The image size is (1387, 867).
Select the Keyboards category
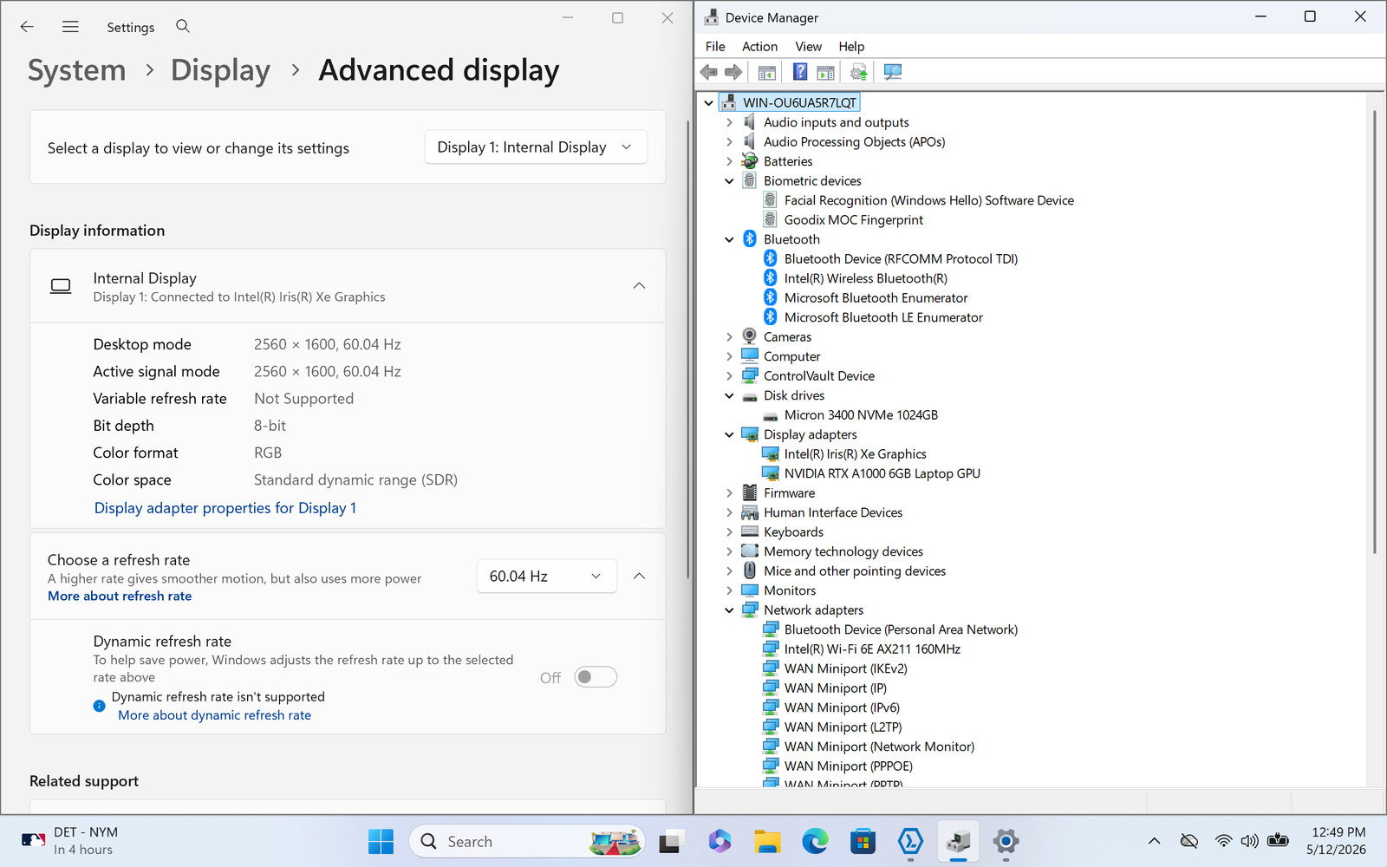pos(793,532)
